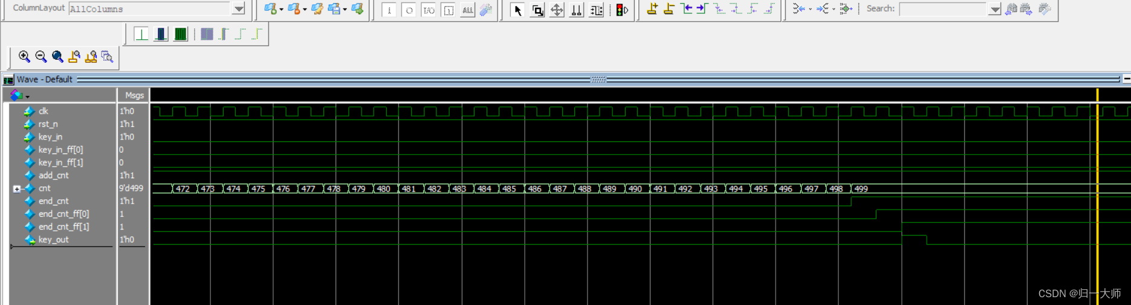The width and height of the screenshot is (1131, 305).
Task: Click the Insert Cursor icon
Action: (x=652, y=9)
